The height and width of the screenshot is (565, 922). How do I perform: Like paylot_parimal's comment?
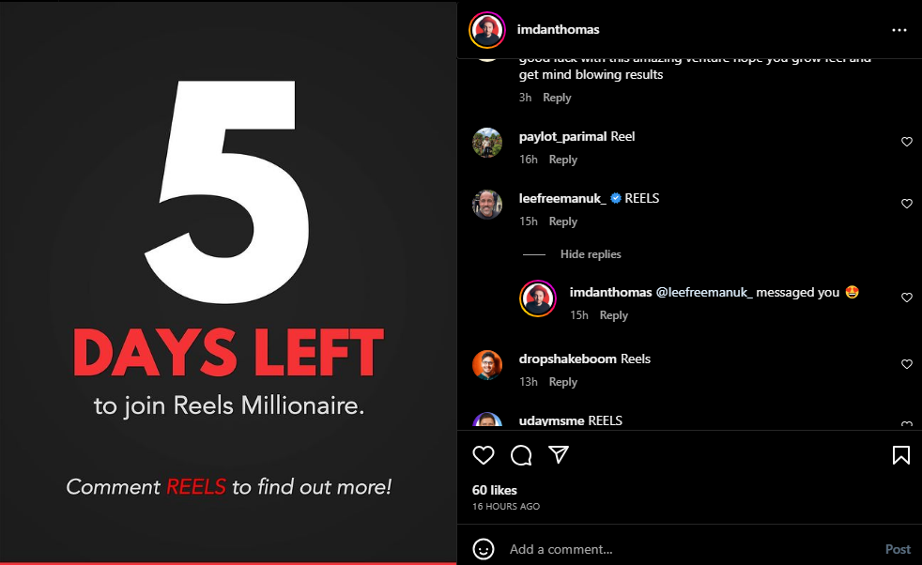[907, 142]
